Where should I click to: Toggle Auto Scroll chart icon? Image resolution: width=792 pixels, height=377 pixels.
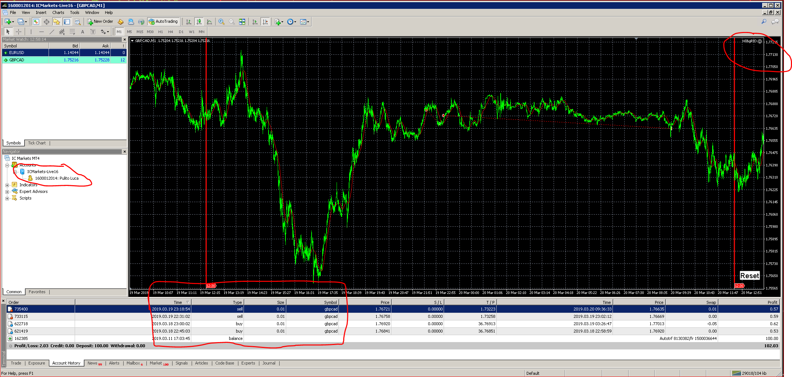255,22
